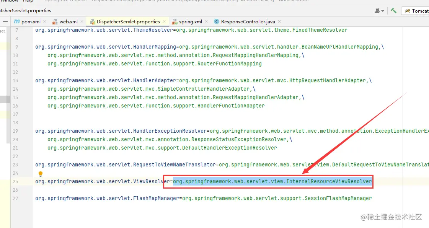Close the web.xml tab
This screenshot has height=228, width=429.
tap(82, 21)
